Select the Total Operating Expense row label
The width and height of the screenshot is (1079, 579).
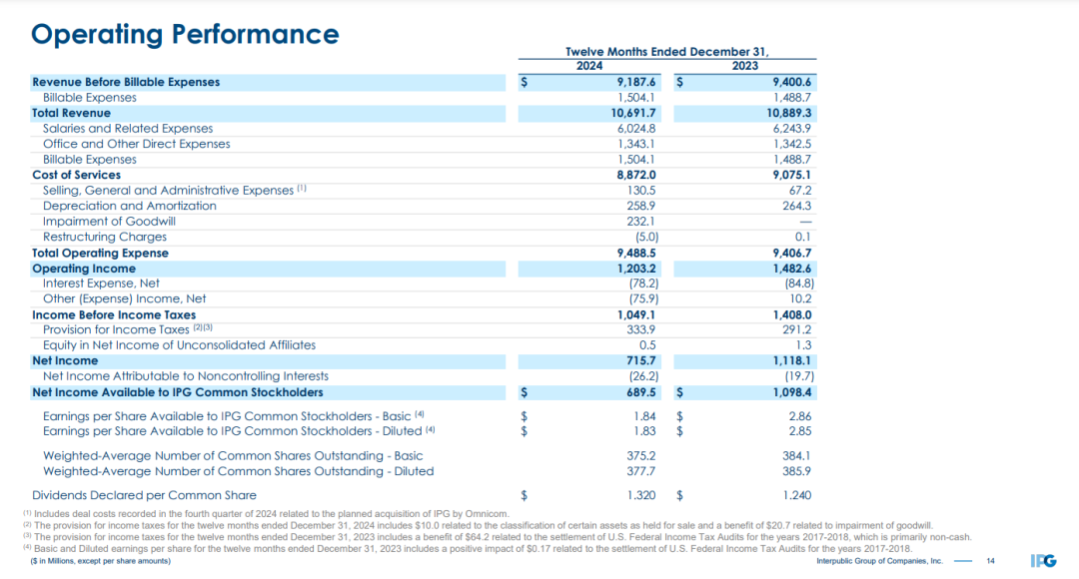[100, 253]
